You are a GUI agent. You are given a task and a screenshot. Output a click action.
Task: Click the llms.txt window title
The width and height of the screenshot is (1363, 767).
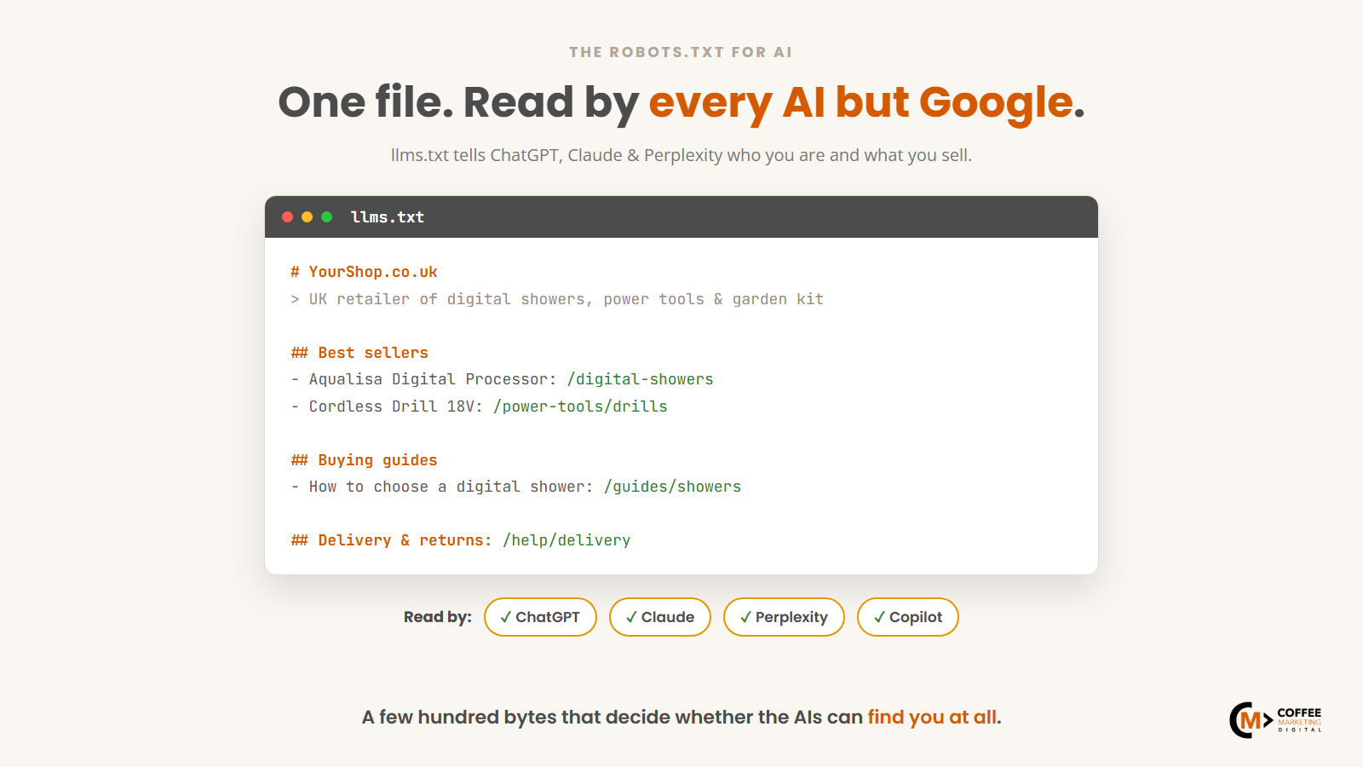[388, 217]
